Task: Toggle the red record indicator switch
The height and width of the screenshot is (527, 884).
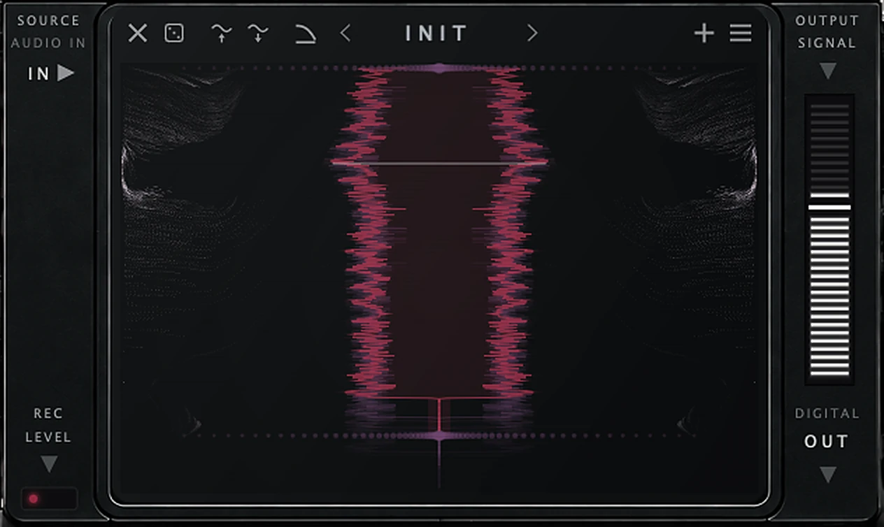Action: click(49, 499)
